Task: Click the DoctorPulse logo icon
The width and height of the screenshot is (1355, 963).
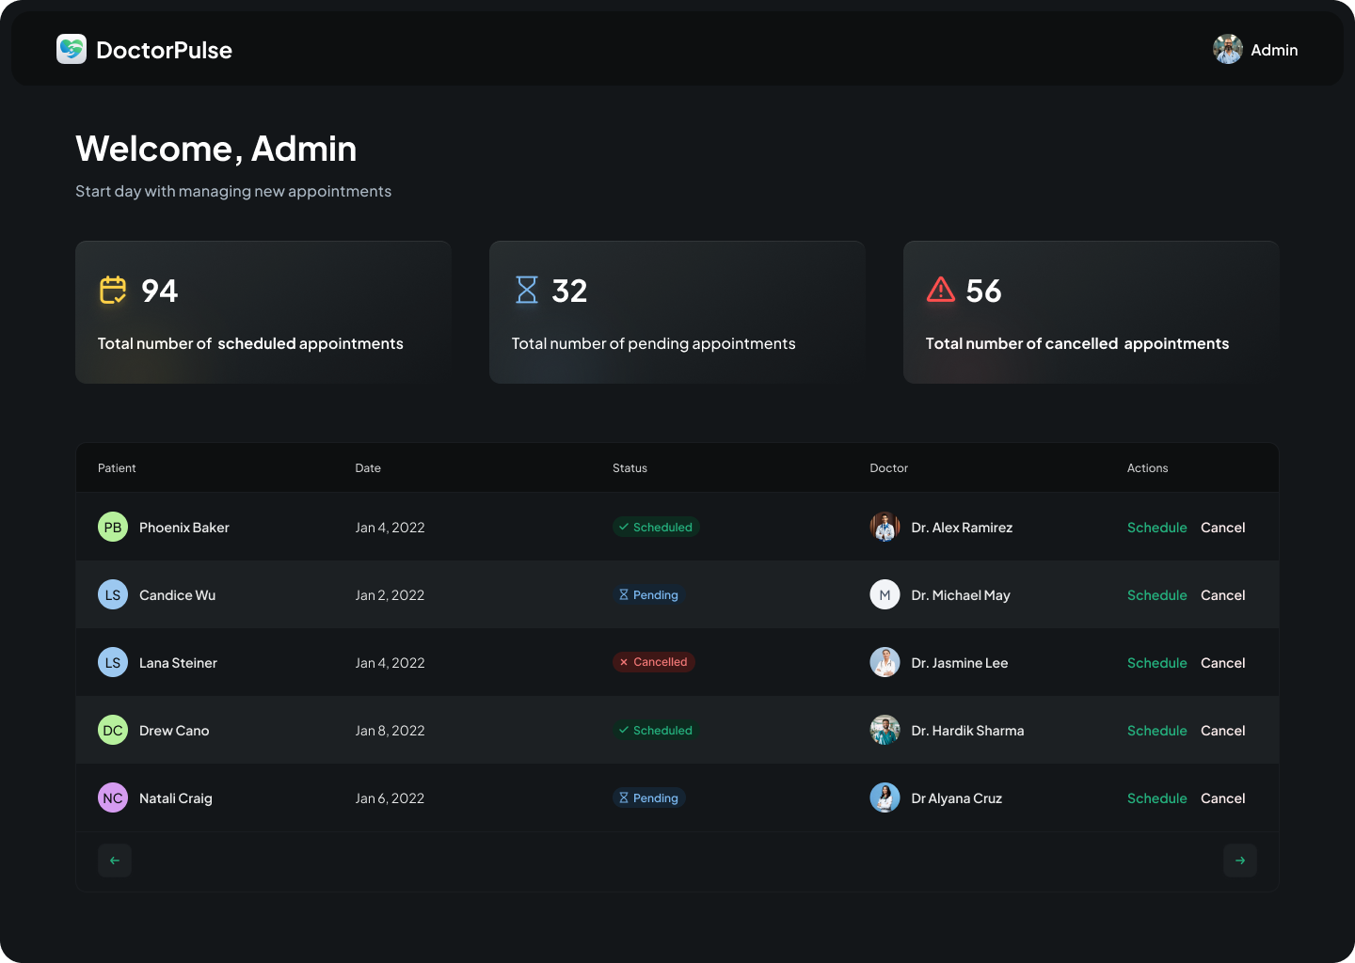Action: coord(72,50)
